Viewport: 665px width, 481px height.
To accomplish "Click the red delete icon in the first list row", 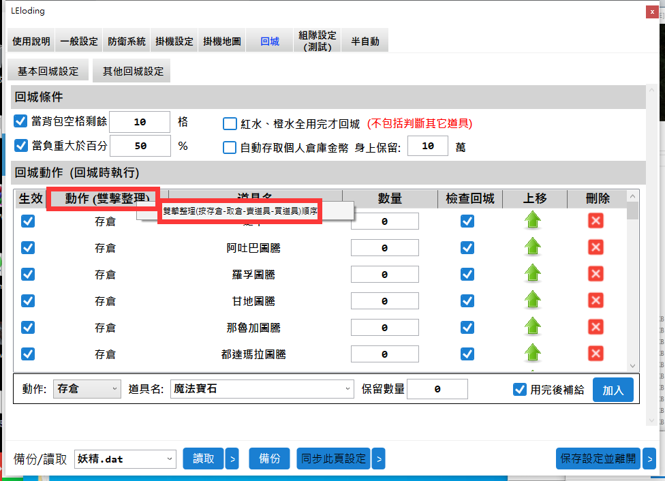I will (596, 221).
